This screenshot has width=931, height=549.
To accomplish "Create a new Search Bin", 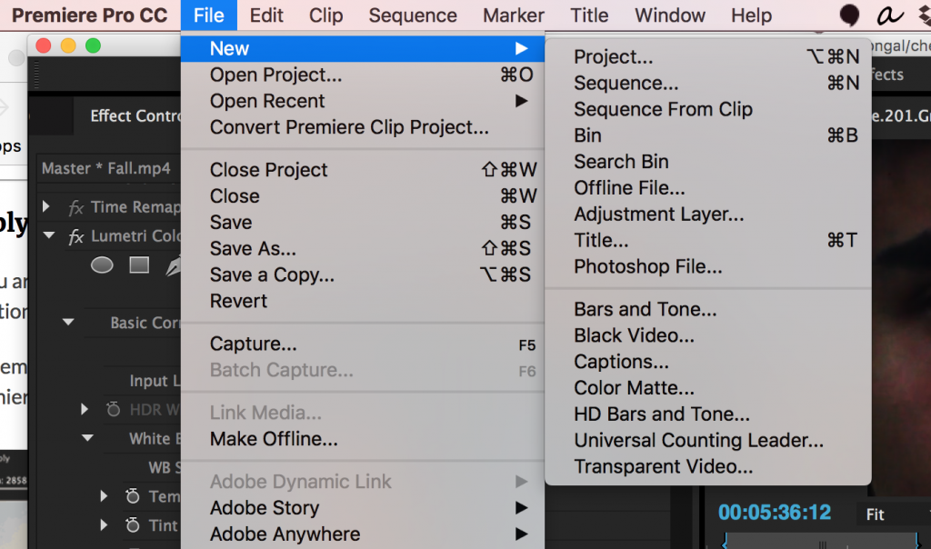I will (707, 162).
